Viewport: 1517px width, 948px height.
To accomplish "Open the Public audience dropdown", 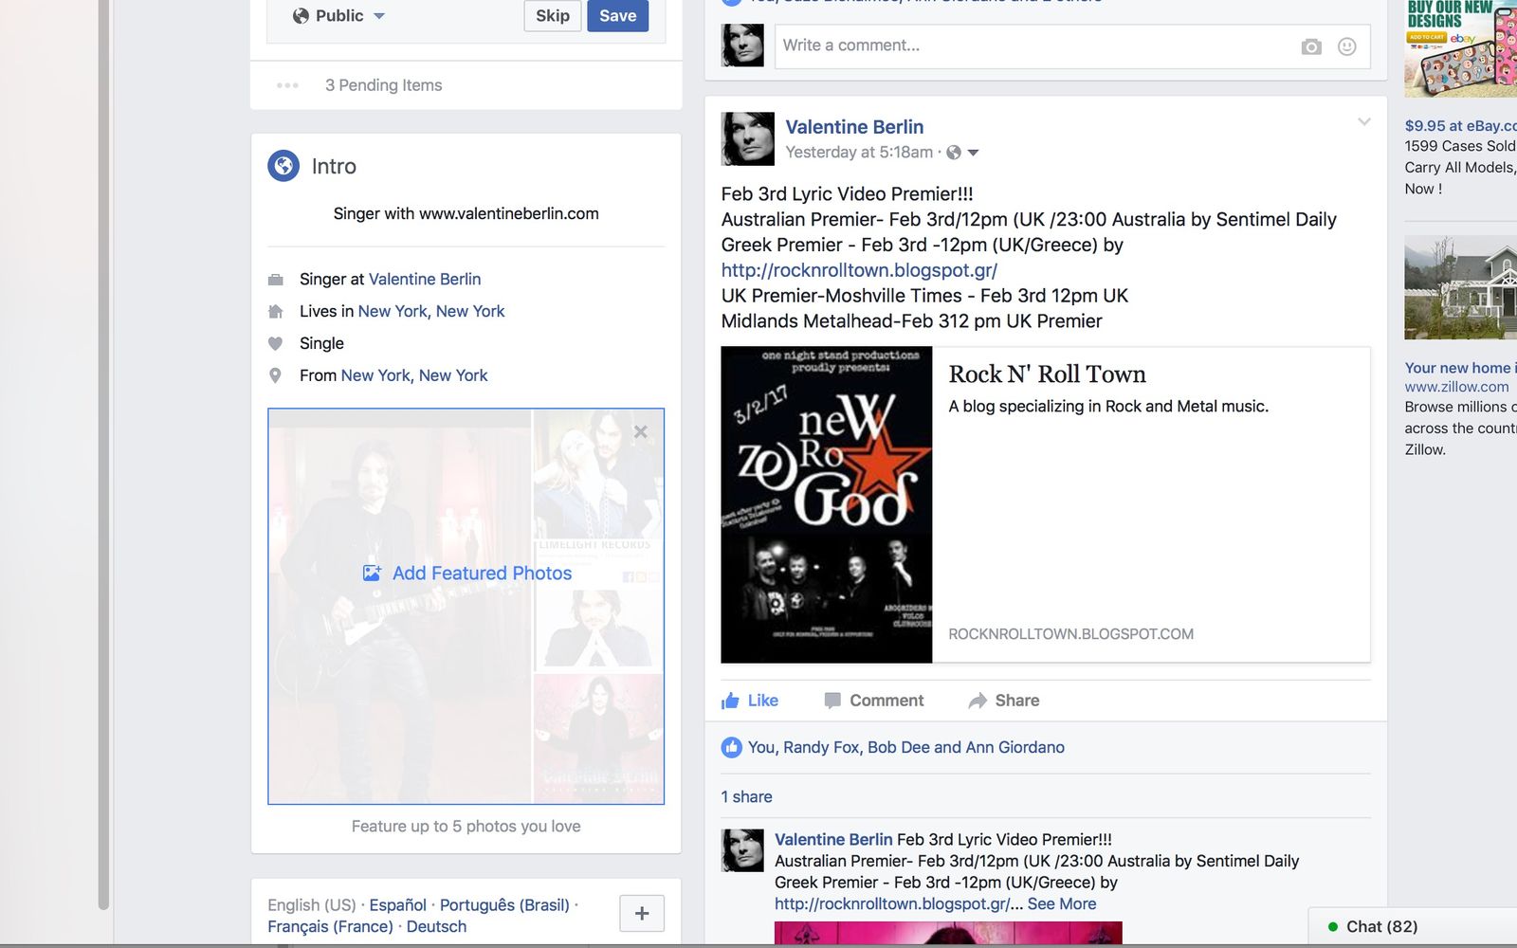I will point(338,16).
